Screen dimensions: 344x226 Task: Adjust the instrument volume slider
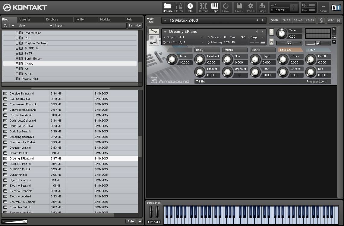pos(318,43)
